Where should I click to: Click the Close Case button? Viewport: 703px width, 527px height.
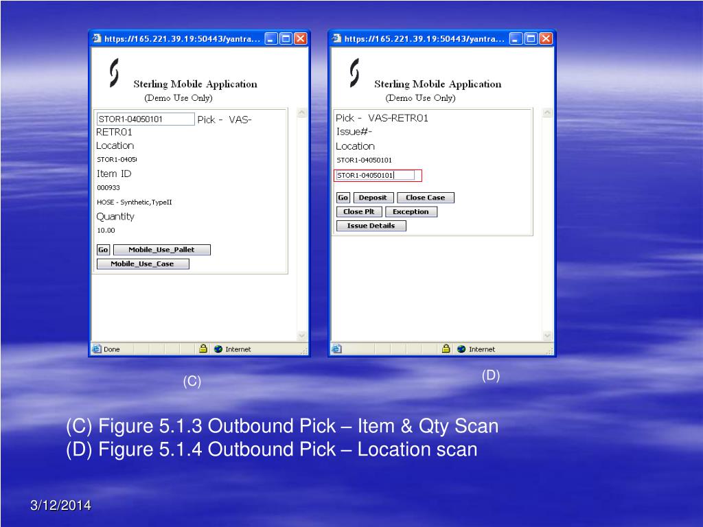coord(426,198)
